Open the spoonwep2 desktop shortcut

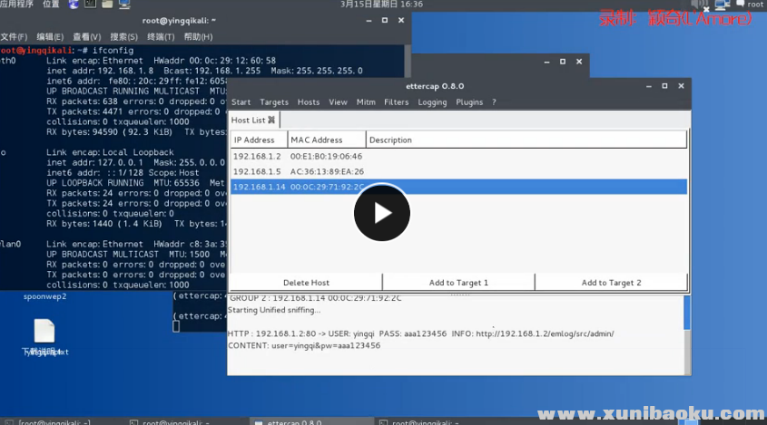44,296
